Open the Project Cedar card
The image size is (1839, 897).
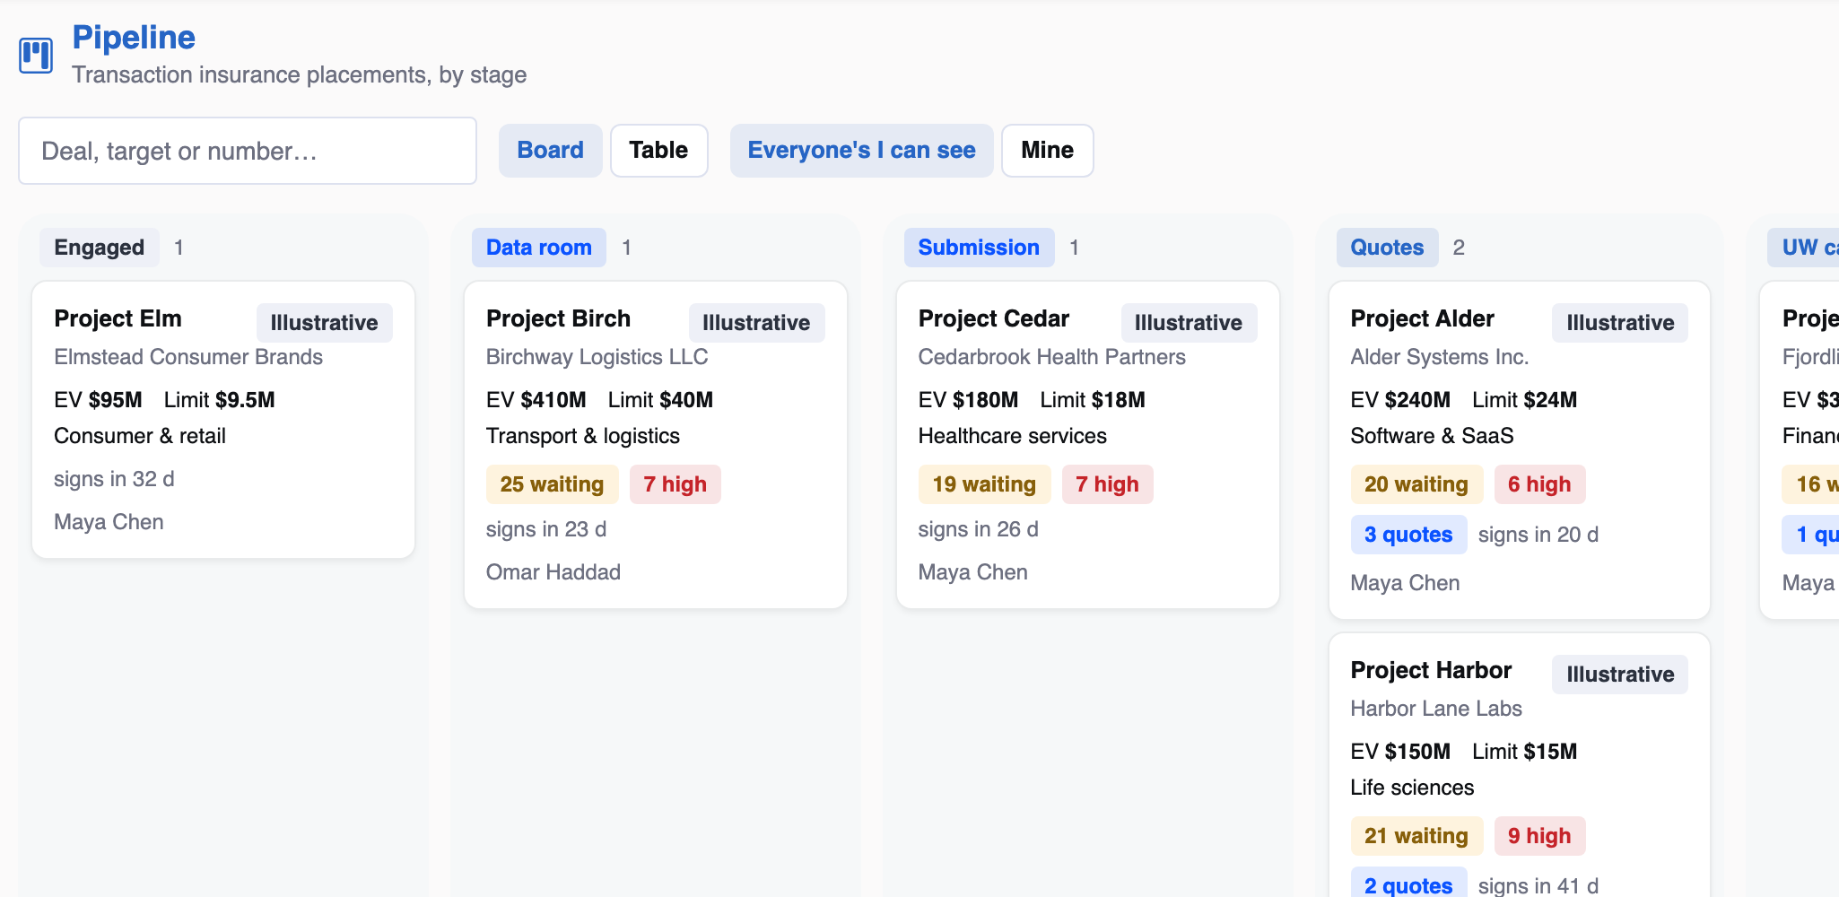click(1088, 445)
